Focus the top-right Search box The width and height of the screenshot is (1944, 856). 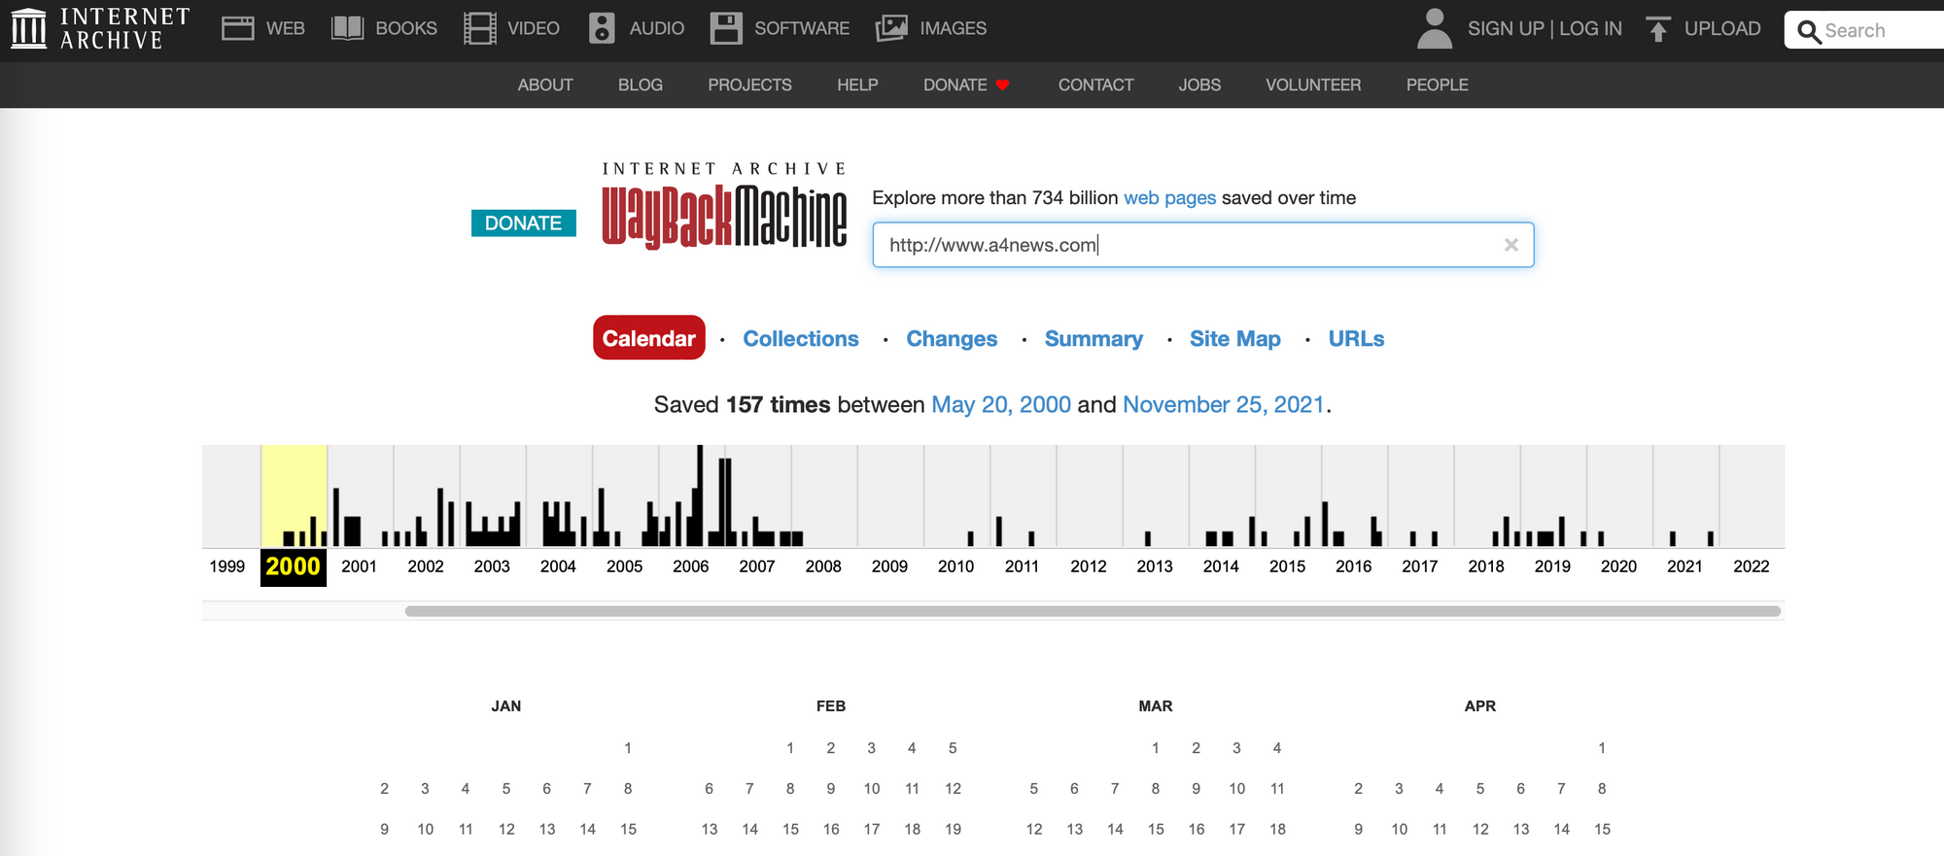[1863, 30]
